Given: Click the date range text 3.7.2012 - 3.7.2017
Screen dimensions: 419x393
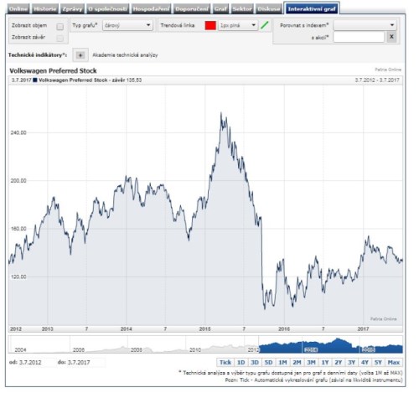Looking at the screenshot, I should pyautogui.click(x=377, y=80).
